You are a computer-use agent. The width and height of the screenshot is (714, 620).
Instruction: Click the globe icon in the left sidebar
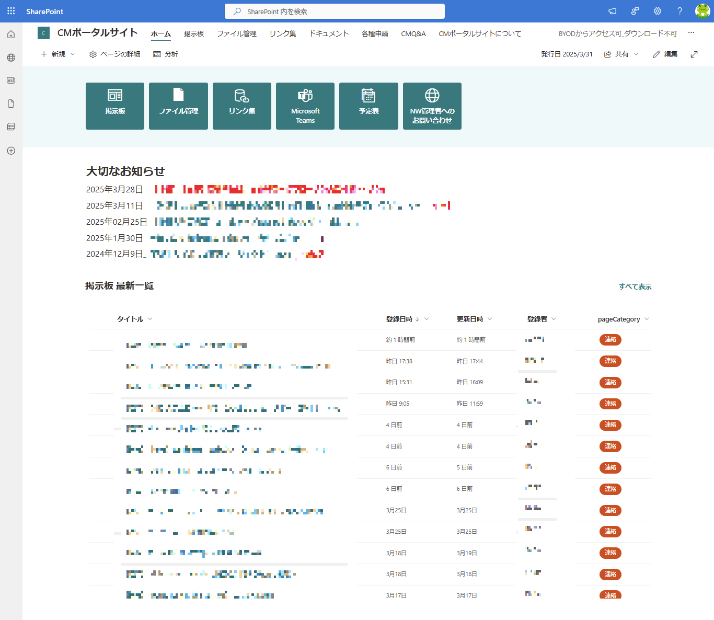[x=10, y=58]
